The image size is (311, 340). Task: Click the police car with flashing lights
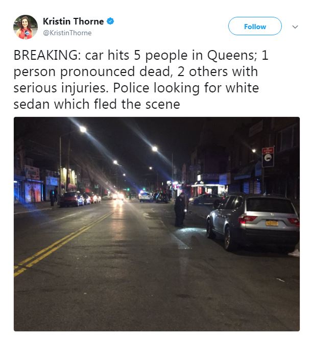click(x=146, y=196)
